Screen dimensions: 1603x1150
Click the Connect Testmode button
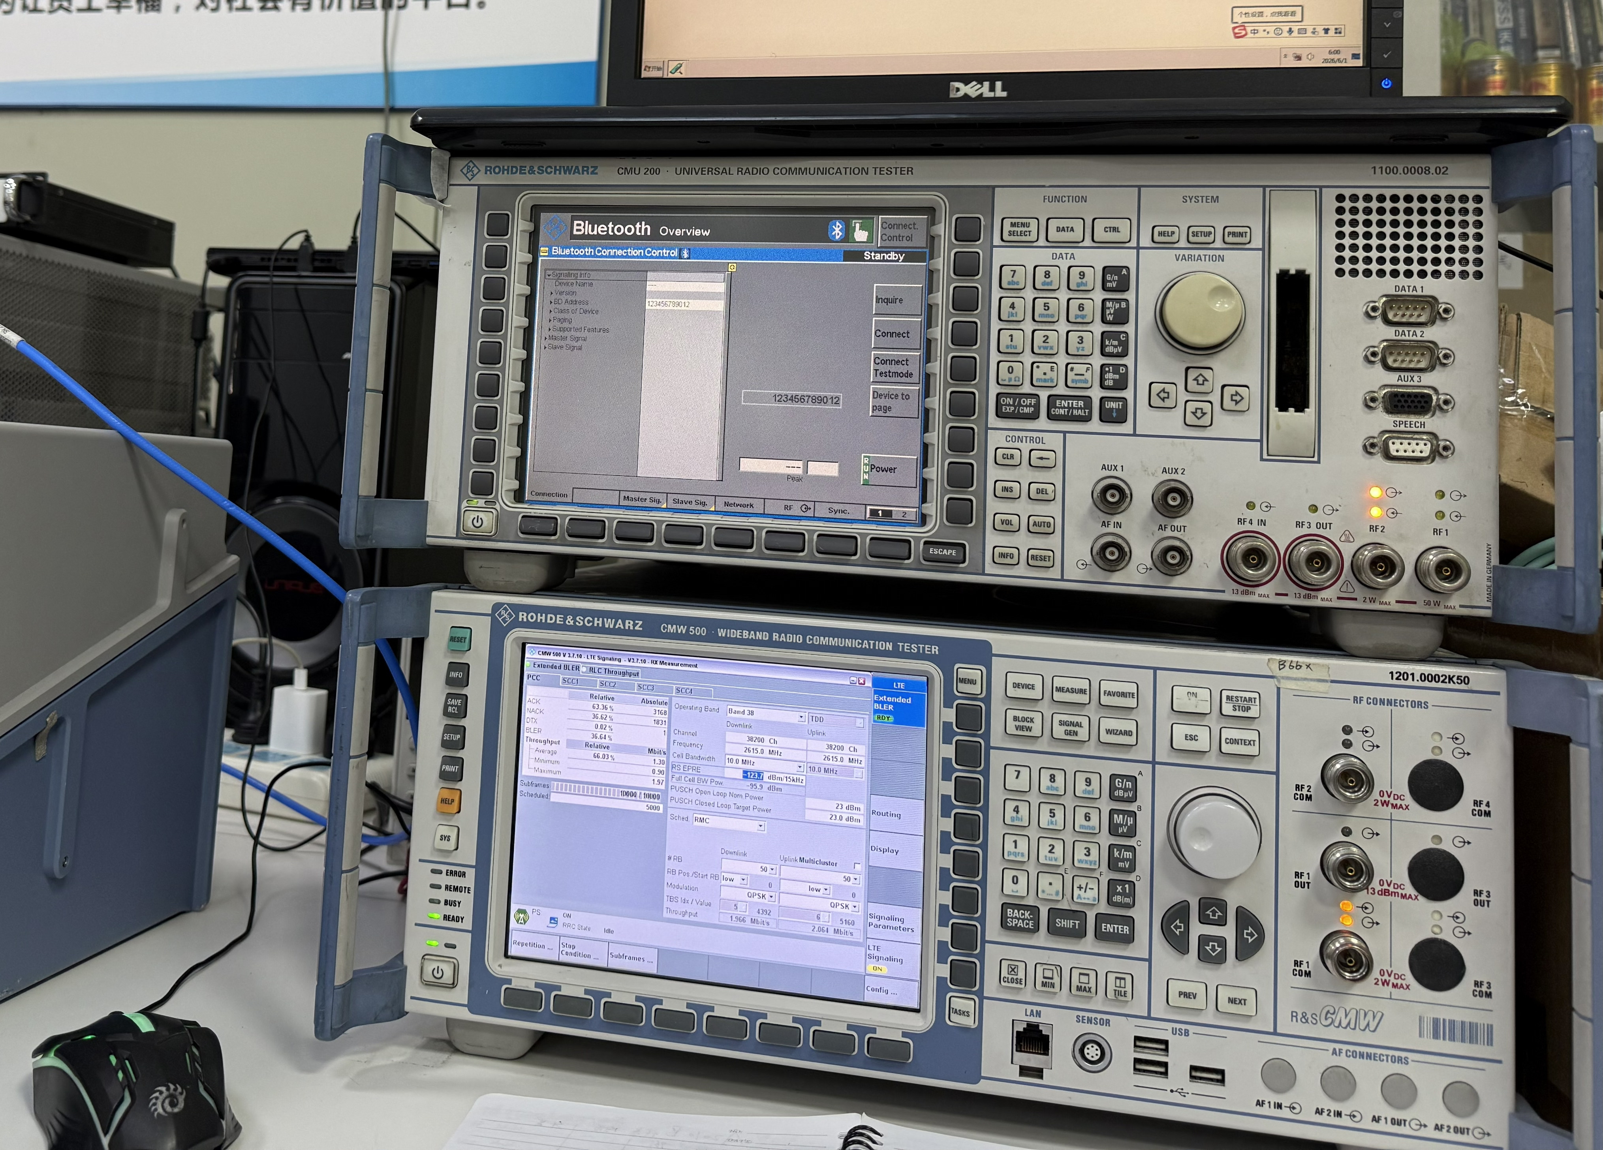click(895, 367)
